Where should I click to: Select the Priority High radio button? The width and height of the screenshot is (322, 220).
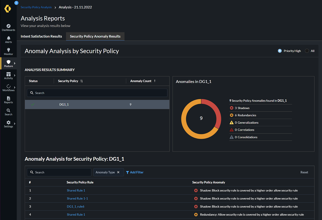click(280, 51)
